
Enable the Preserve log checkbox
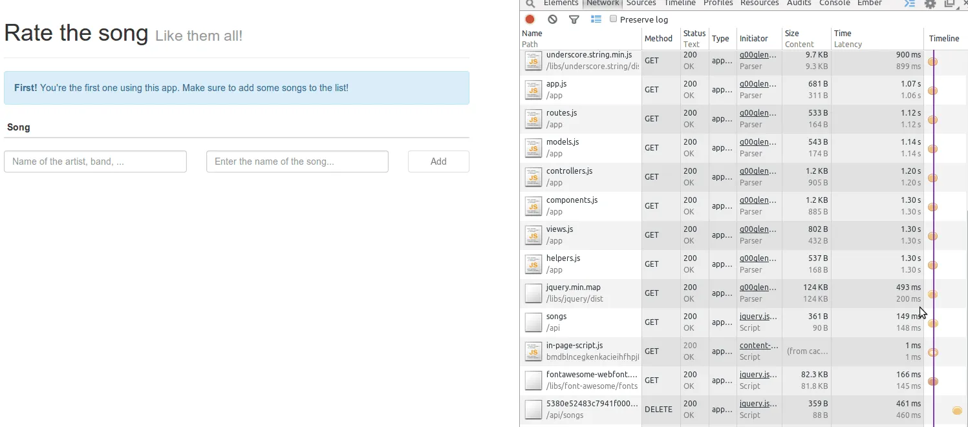pyautogui.click(x=614, y=19)
